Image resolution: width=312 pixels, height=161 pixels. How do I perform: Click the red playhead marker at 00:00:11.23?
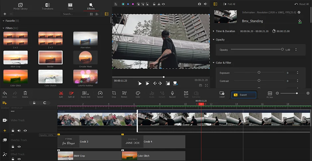pos(201,104)
